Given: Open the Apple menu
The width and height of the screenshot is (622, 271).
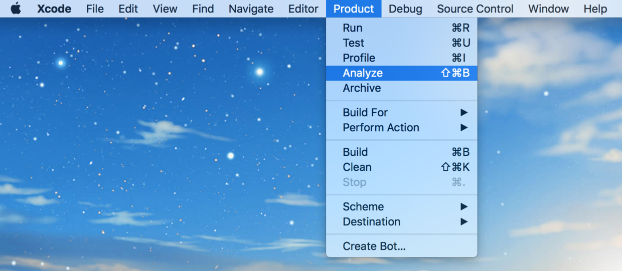Looking at the screenshot, I should [x=16, y=9].
